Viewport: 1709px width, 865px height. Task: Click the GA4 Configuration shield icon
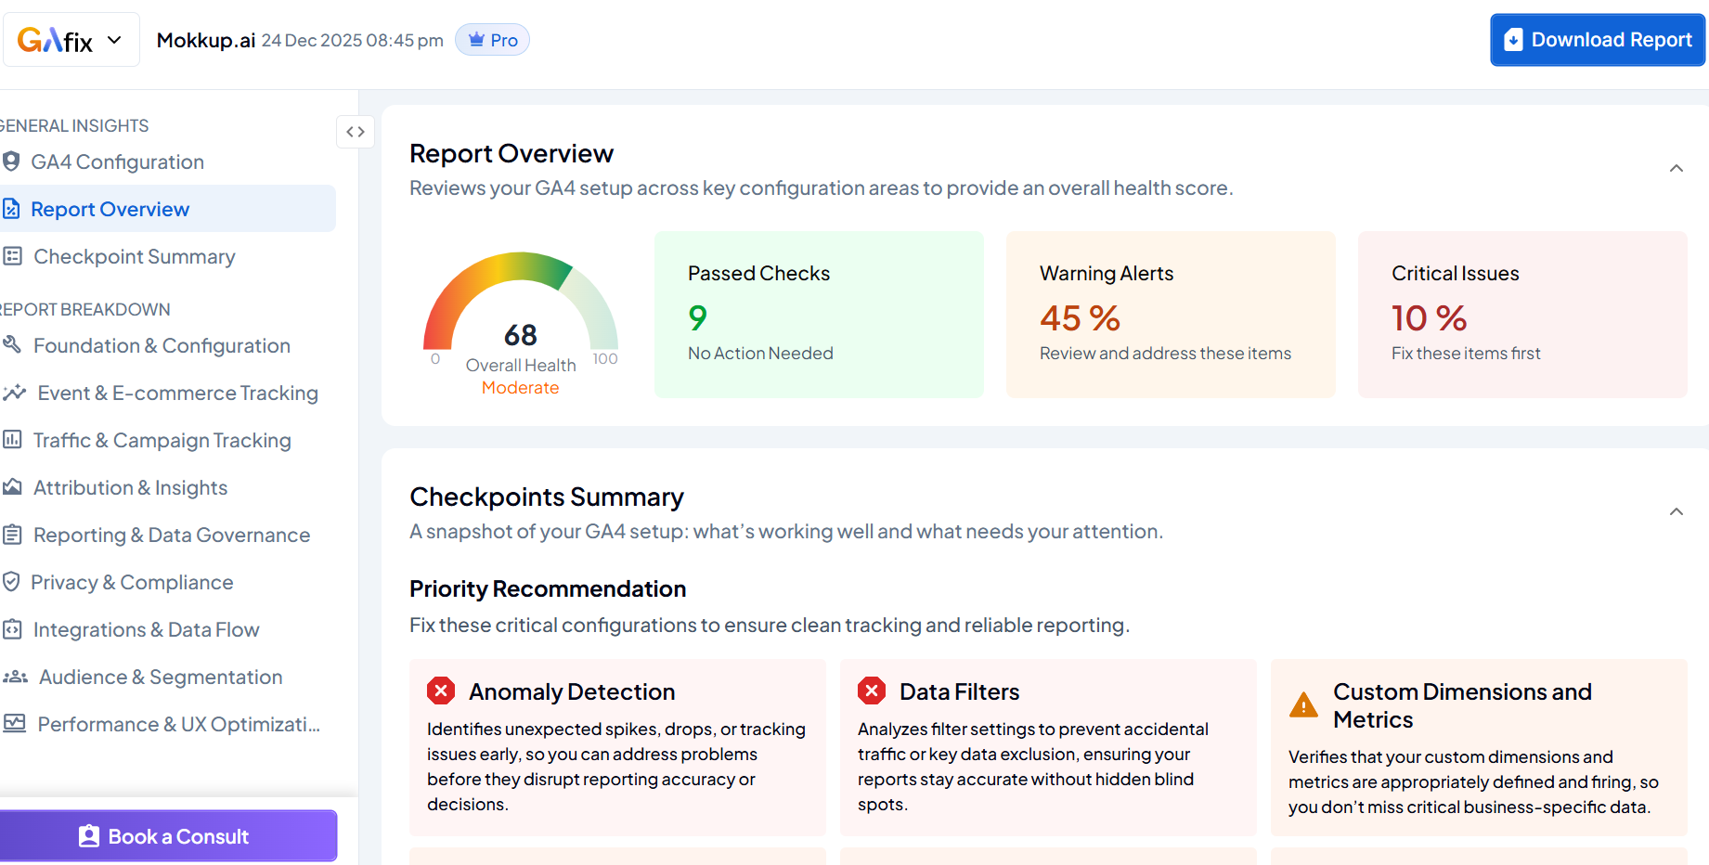pos(11,161)
